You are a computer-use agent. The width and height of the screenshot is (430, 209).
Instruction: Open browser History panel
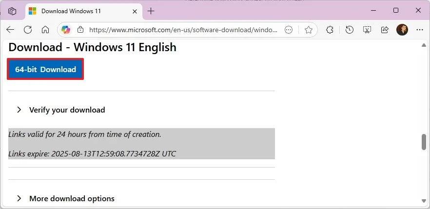tap(349, 30)
